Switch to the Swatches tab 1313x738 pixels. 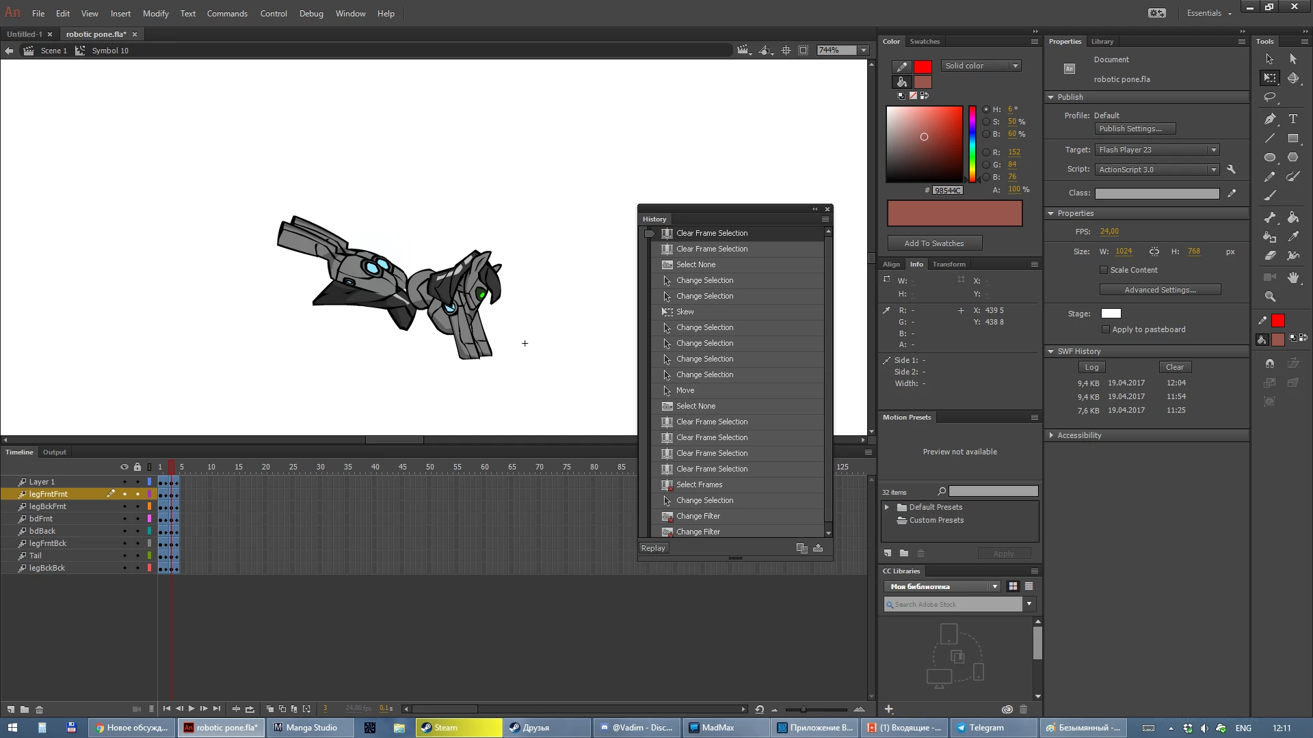tap(925, 42)
